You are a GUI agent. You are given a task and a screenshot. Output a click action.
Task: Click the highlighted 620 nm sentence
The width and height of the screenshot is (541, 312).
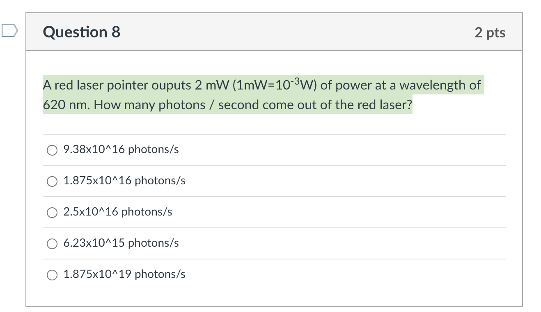pos(227,105)
